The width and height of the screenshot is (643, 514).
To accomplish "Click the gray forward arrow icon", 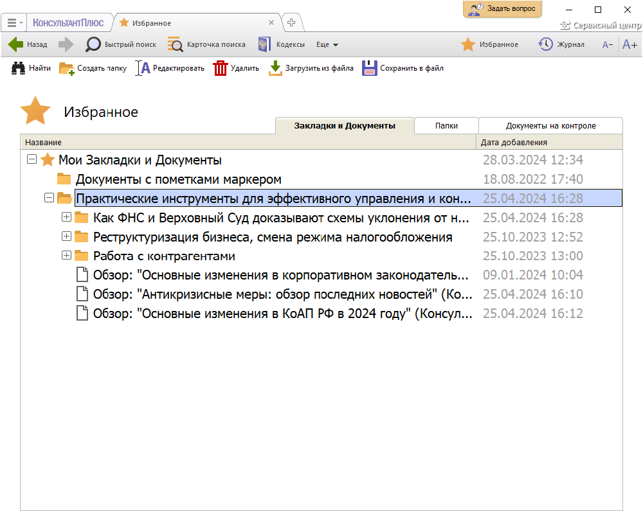I will (x=66, y=44).
